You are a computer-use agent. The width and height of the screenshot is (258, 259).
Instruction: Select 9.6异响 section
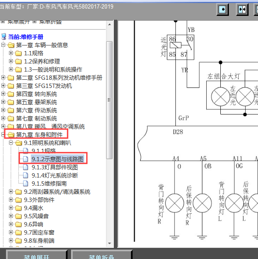(x=33, y=224)
